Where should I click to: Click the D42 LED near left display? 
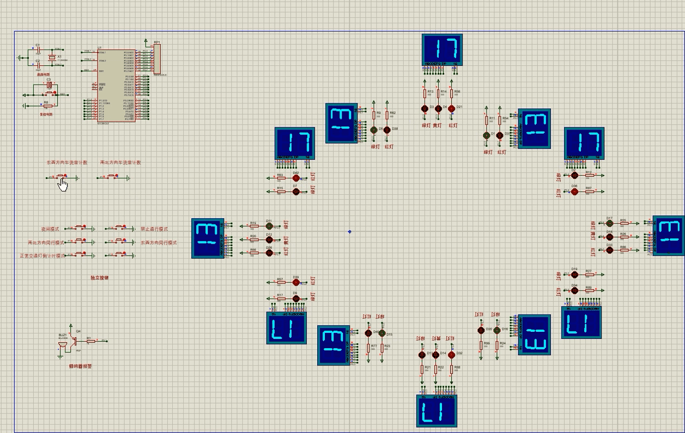pos(296,178)
